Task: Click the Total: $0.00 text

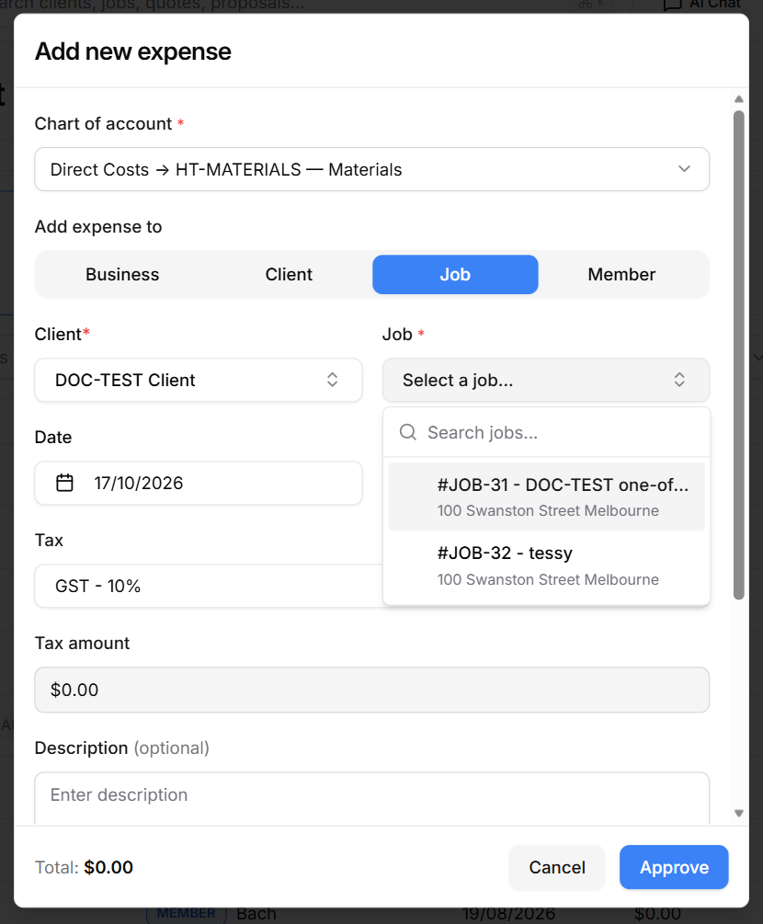Action: tap(84, 867)
